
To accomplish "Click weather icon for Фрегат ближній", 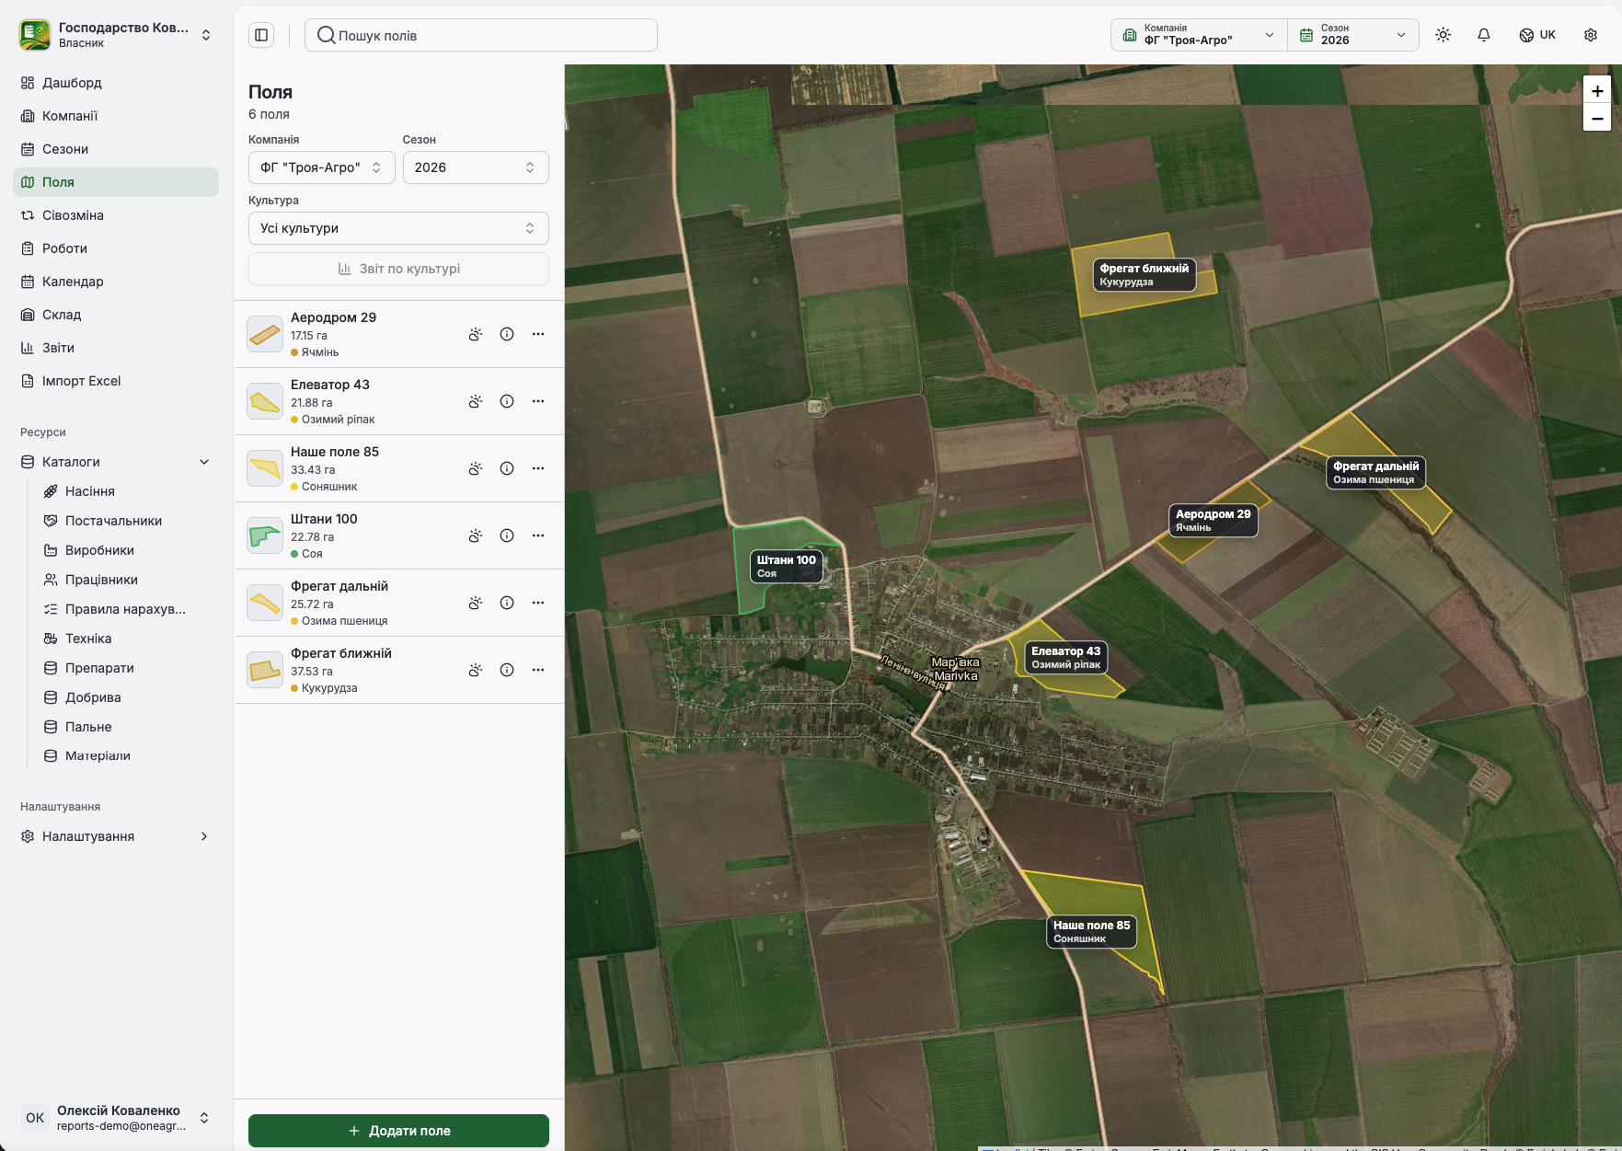I will [476, 670].
